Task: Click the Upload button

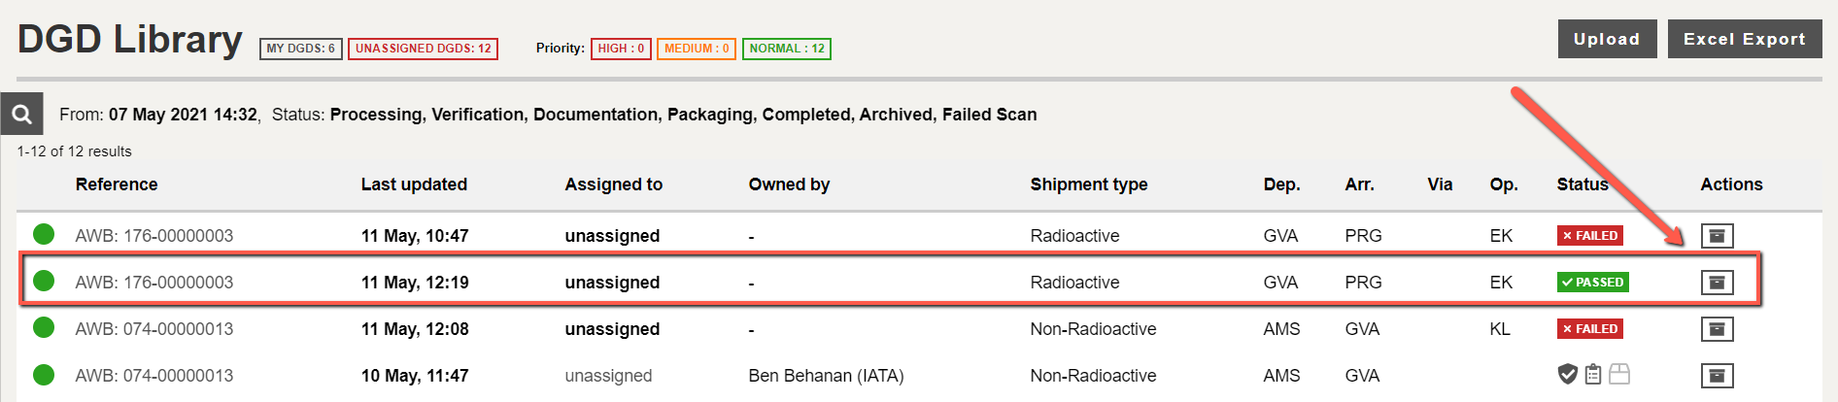Action: (x=1608, y=39)
